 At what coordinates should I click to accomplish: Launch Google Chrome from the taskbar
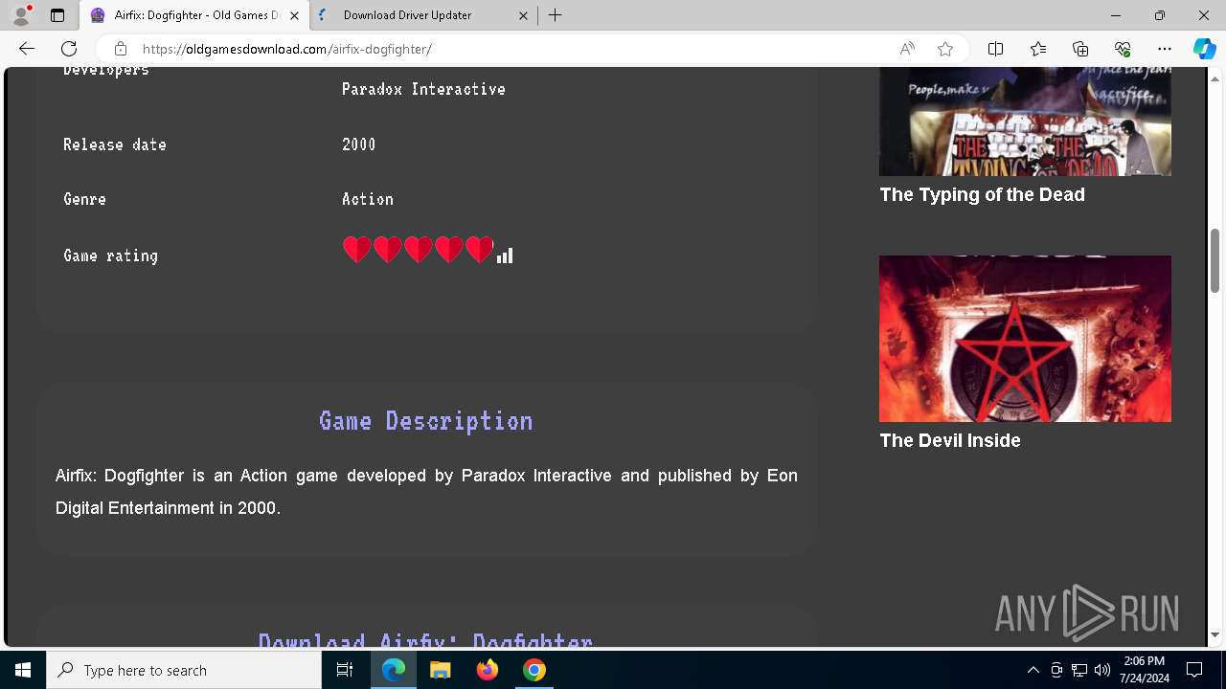pyautogui.click(x=534, y=670)
